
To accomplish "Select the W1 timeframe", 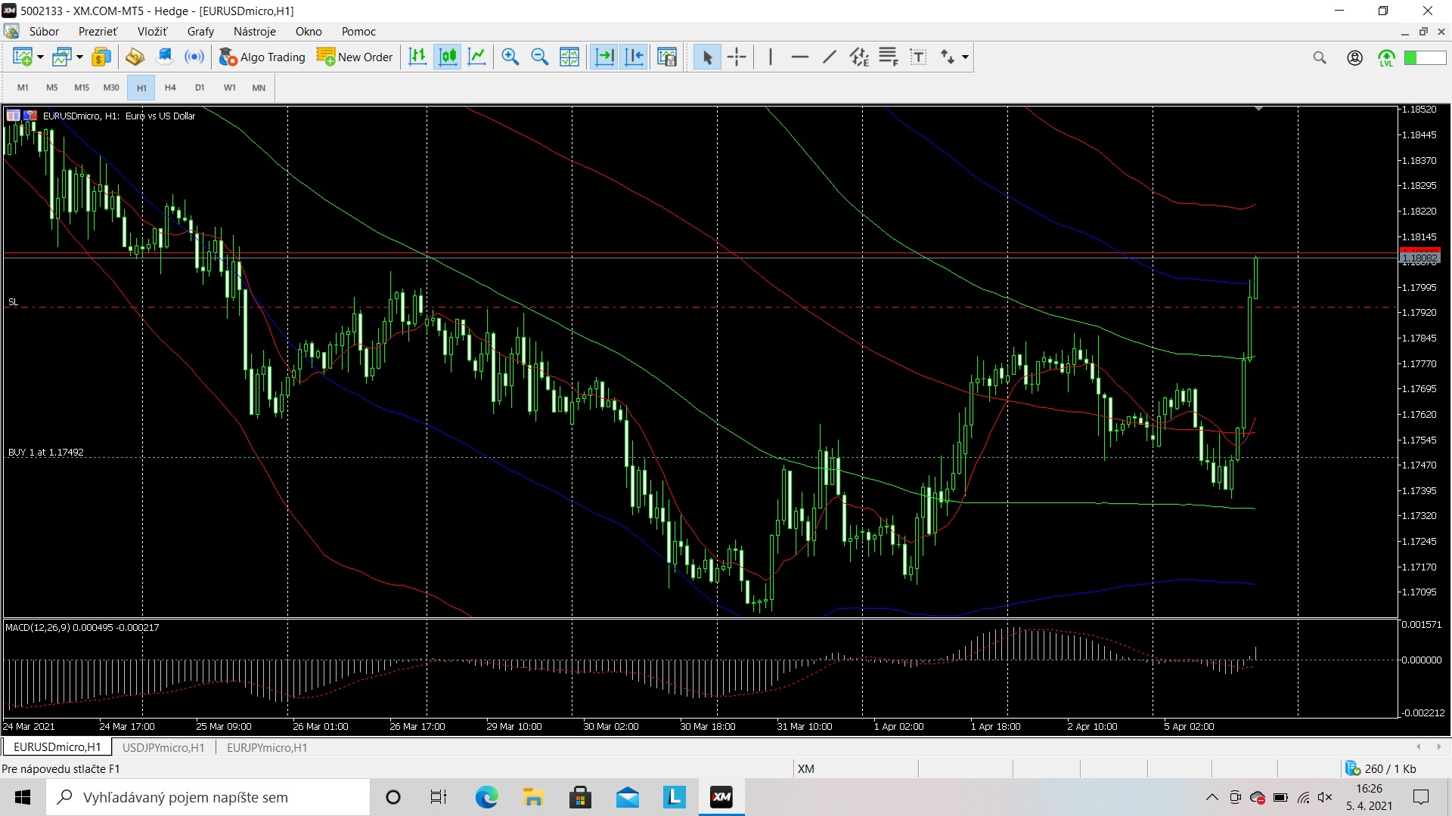I will pos(229,88).
